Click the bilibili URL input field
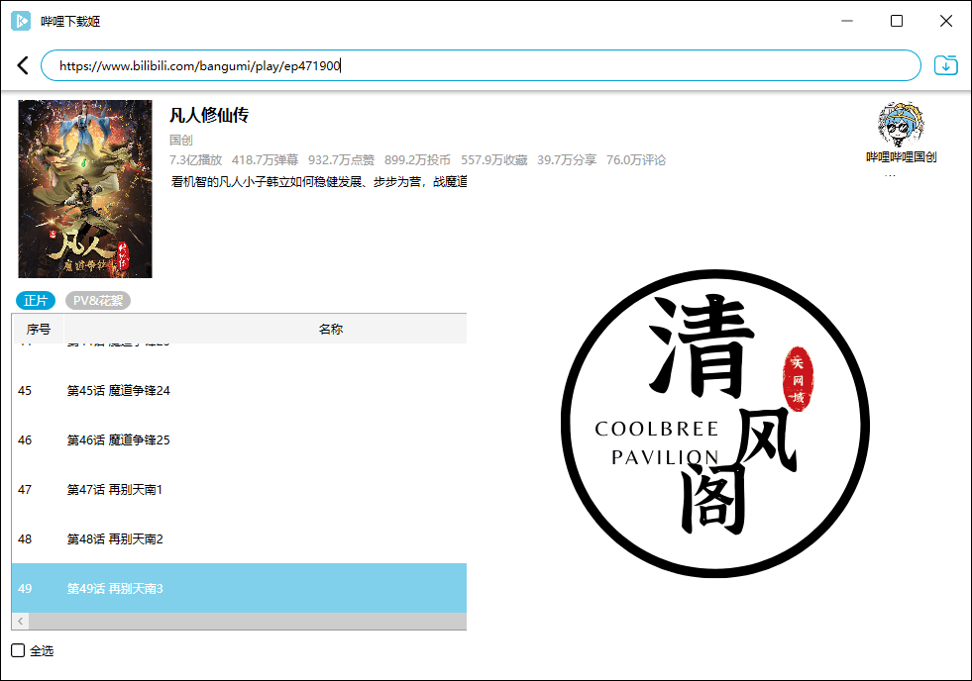 point(481,65)
